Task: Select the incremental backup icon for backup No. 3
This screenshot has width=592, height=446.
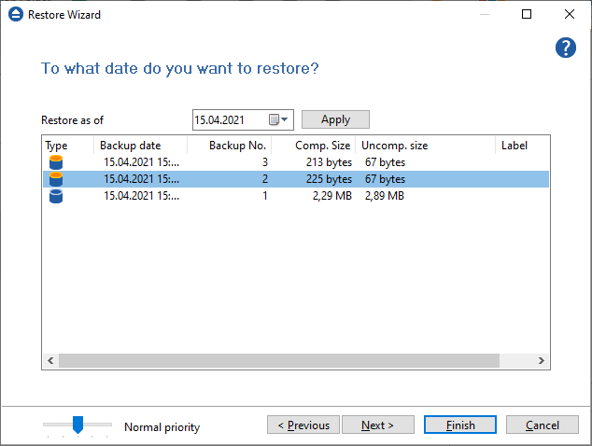Action: pos(56,162)
